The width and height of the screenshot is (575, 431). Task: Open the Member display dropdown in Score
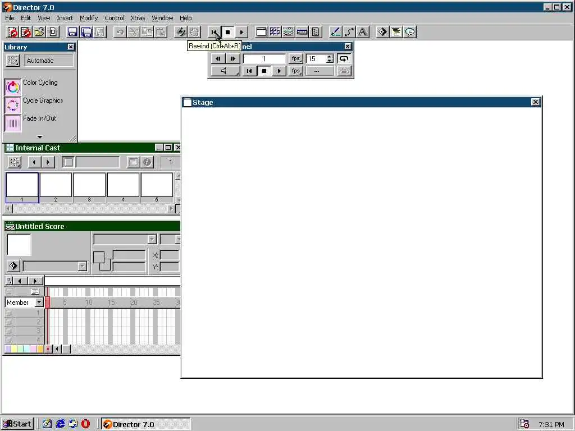25,302
